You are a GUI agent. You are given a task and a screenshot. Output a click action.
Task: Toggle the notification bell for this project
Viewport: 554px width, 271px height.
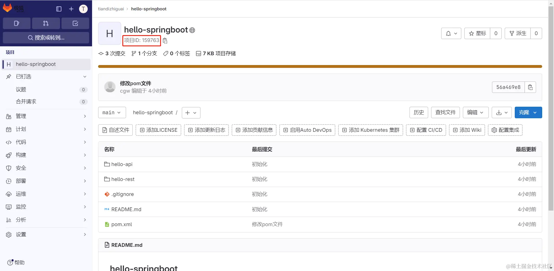pyautogui.click(x=451, y=33)
